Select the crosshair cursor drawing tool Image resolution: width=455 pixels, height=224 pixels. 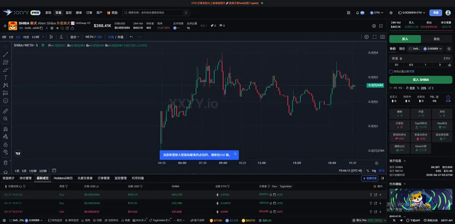click(5, 47)
